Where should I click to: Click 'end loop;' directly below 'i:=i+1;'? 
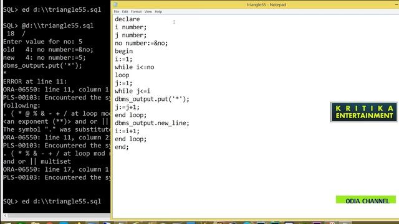130,139
